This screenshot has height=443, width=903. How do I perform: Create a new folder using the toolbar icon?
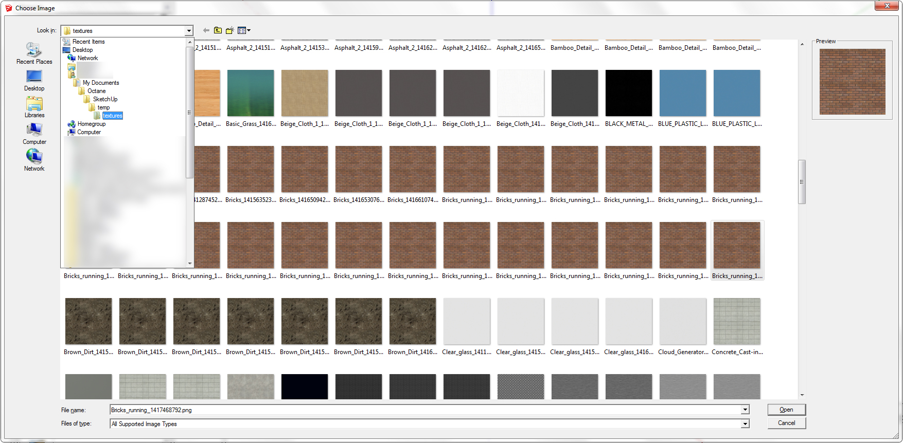[x=230, y=30]
